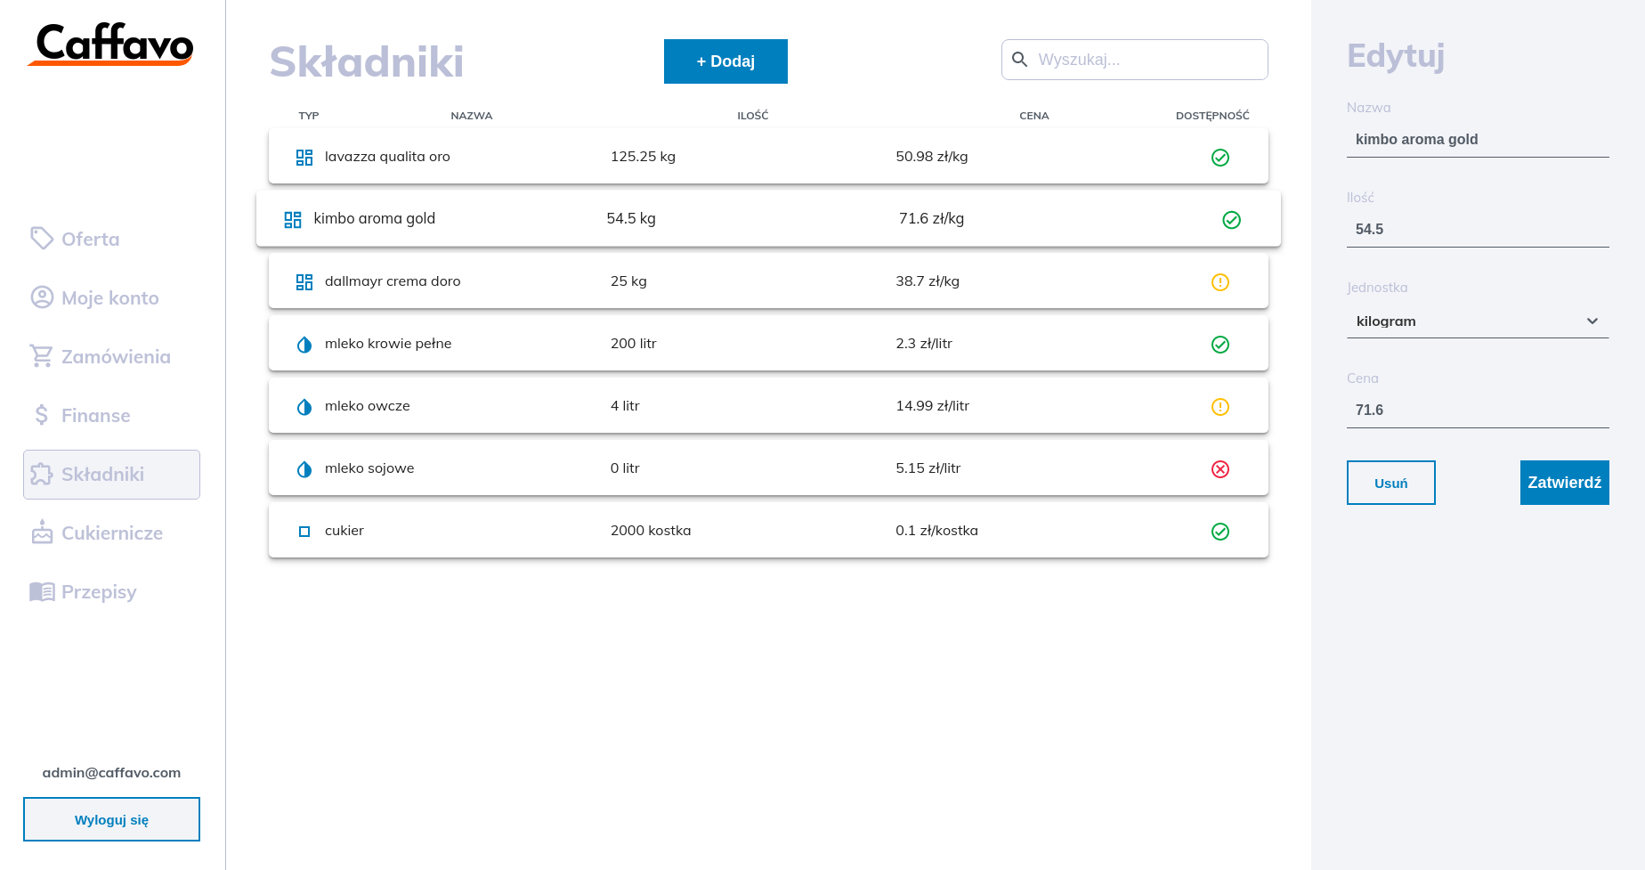Confirm edits with Zatwierdź

(x=1564, y=483)
